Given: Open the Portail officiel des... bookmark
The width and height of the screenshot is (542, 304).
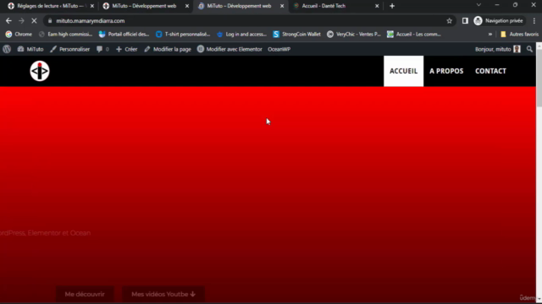Looking at the screenshot, I should click(124, 34).
